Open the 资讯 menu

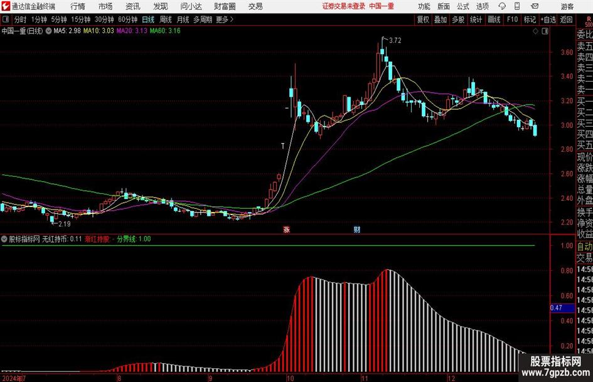click(133, 6)
